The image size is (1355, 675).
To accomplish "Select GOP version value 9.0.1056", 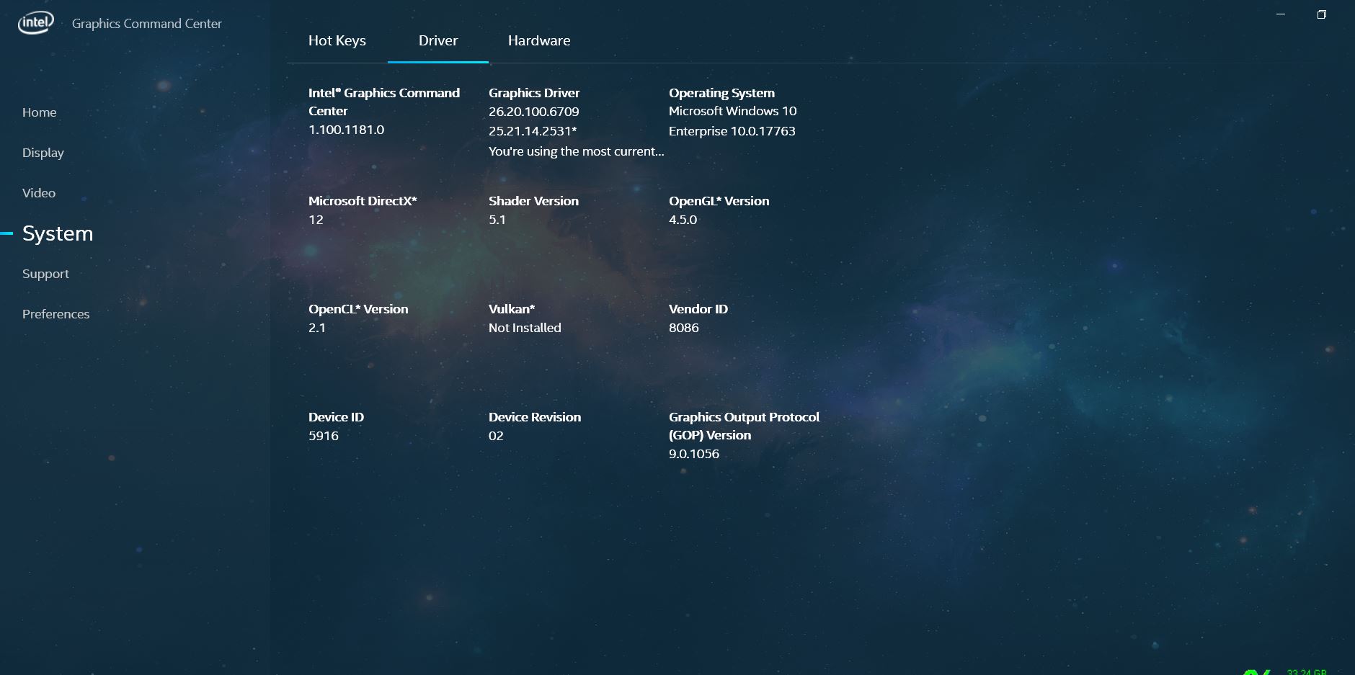I will point(694,454).
